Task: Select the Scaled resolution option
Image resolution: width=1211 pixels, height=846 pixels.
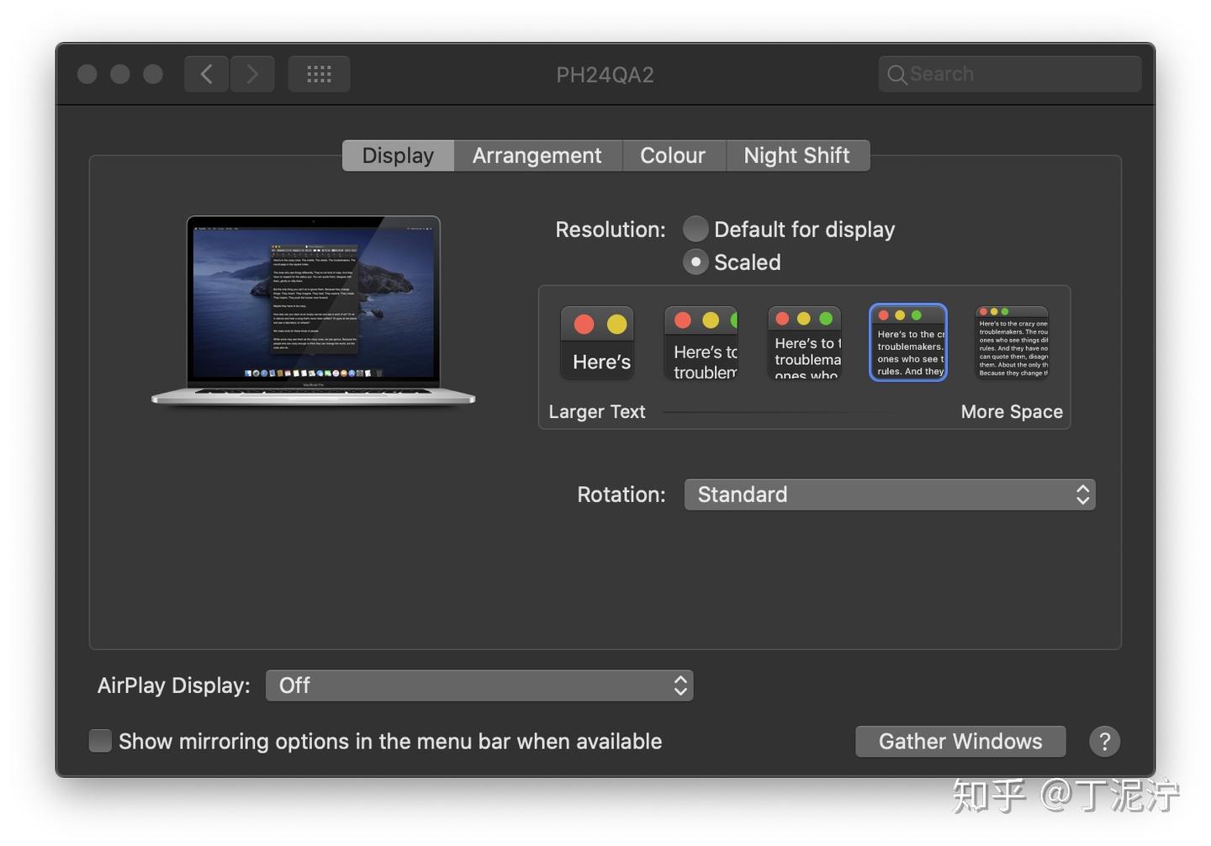Action: tap(695, 262)
